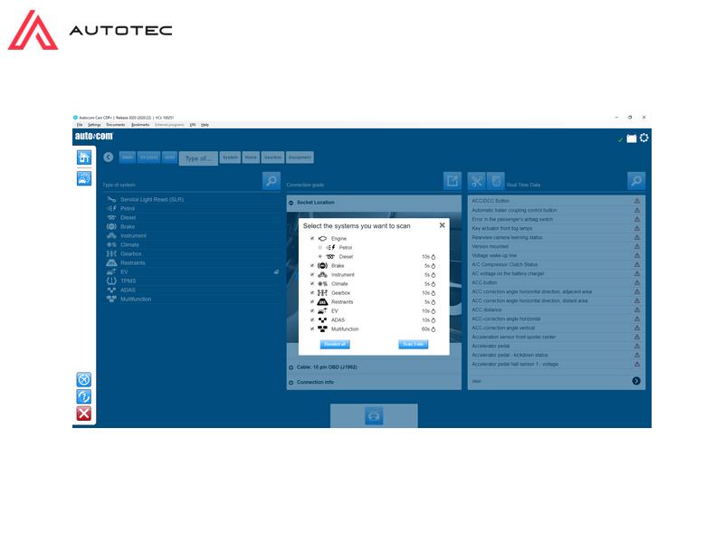Image resolution: width=724 pixels, height=543 pixels.
Task: Open the Settings menu
Action: click(x=94, y=125)
